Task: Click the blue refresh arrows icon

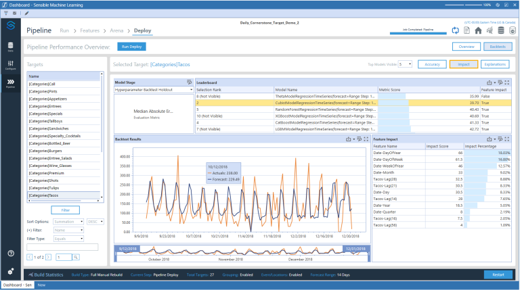Action: coord(455,30)
